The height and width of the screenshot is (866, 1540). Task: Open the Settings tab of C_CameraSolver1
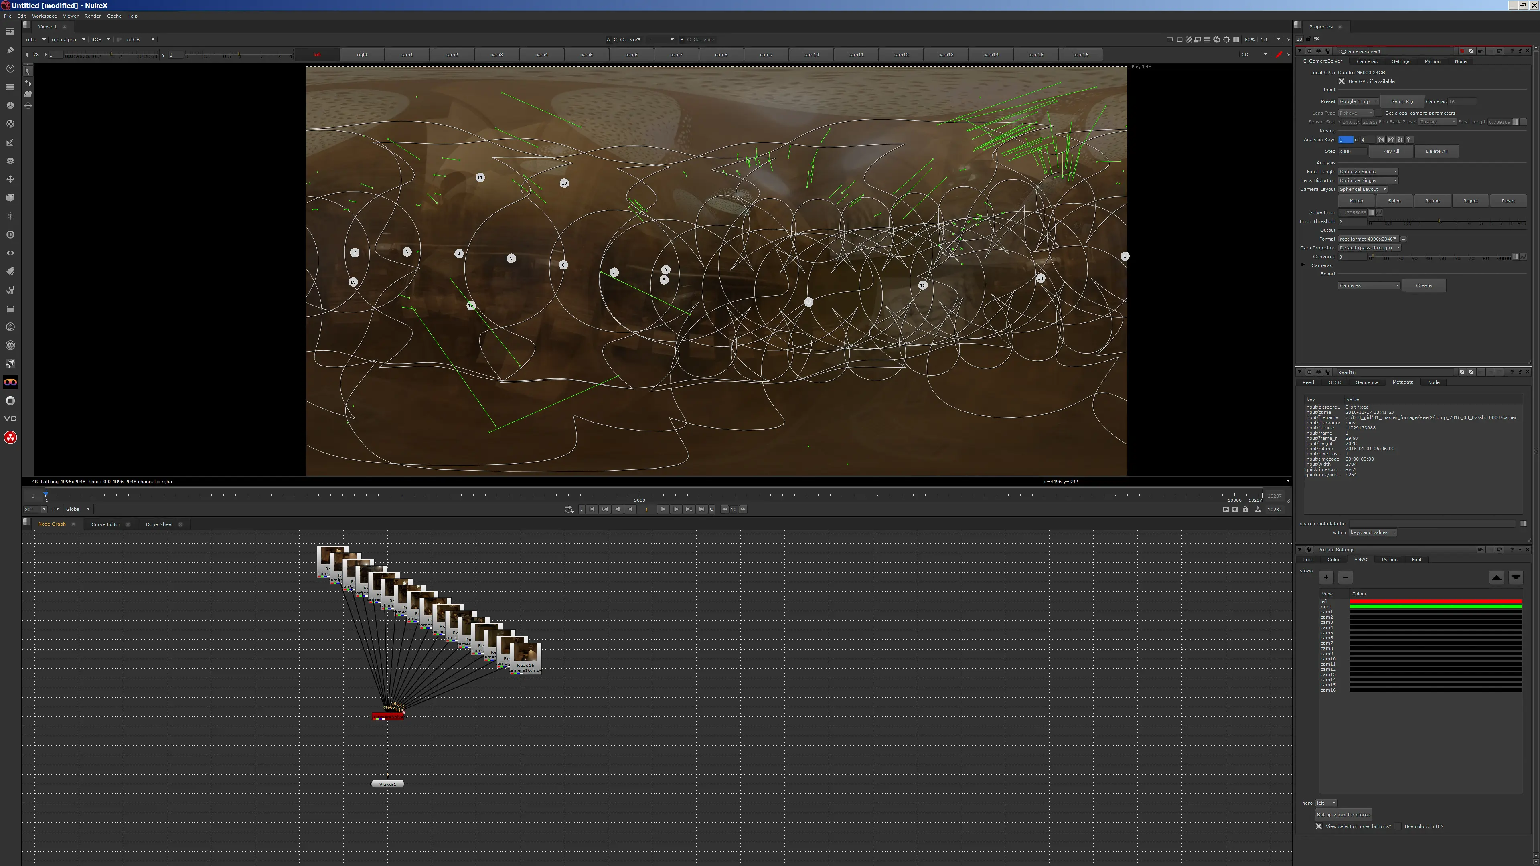[1401, 61]
